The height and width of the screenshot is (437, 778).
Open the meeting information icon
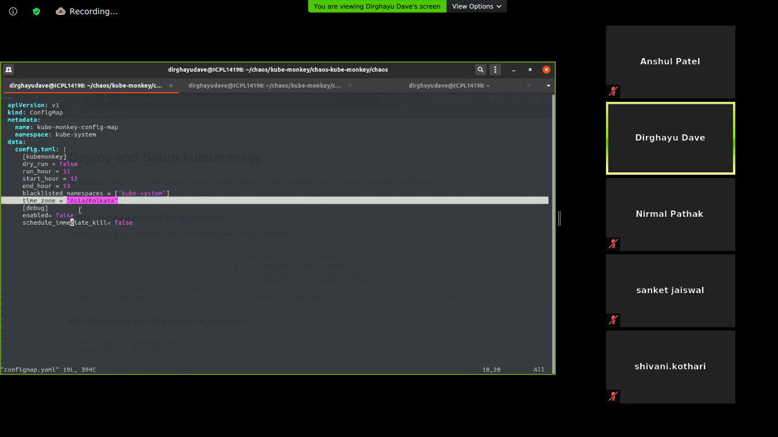pos(13,11)
